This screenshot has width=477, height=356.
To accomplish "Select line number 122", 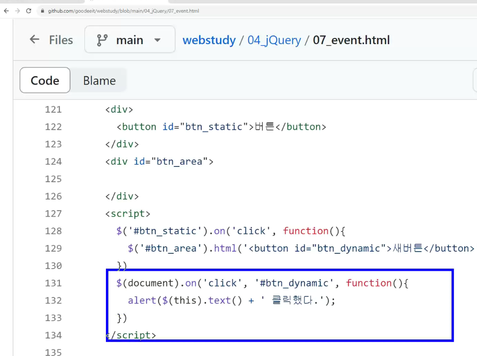I will 53,127.
